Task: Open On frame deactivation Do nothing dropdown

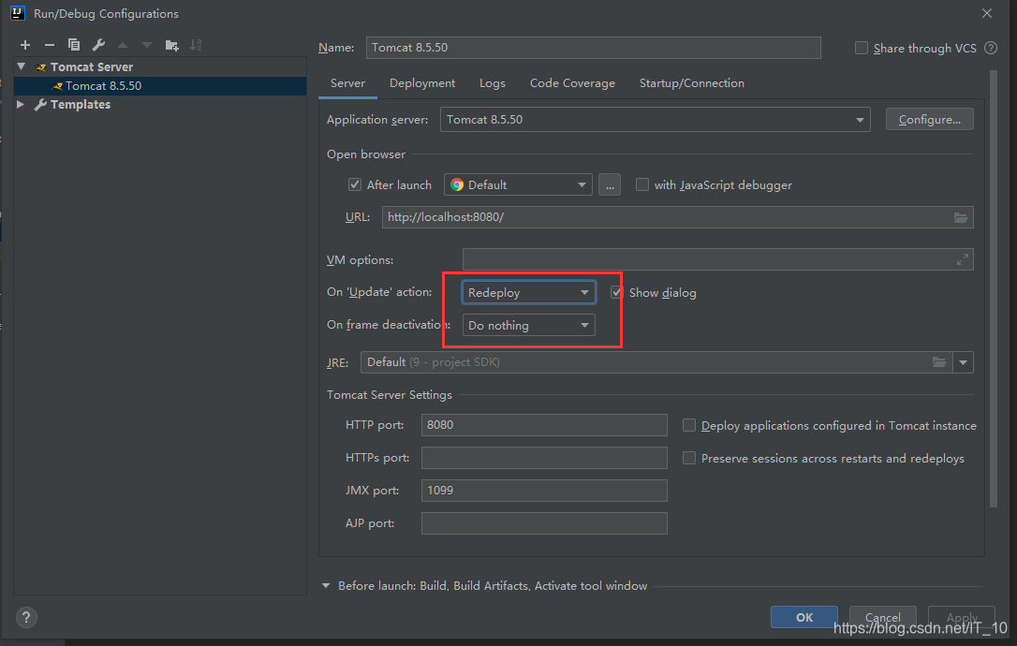Action: [x=528, y=325]
